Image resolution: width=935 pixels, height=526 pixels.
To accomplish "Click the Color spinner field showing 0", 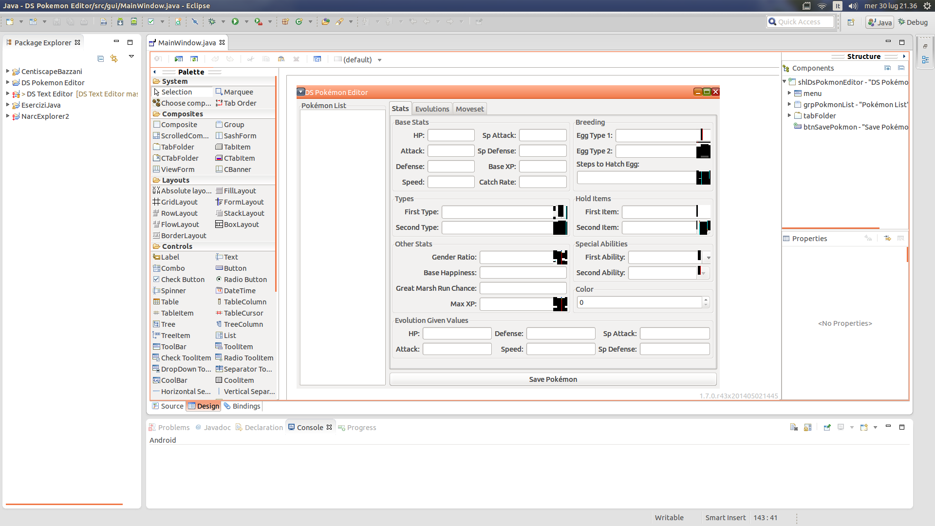I will 639,302.
